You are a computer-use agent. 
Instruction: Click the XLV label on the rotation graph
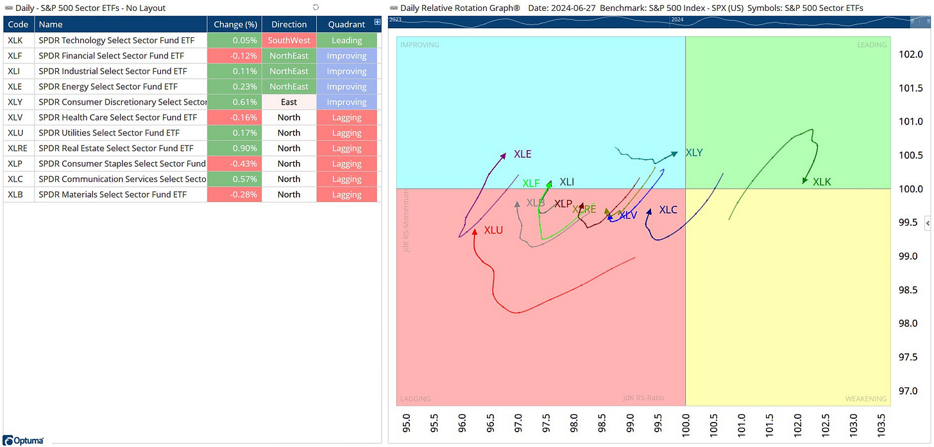628,215
